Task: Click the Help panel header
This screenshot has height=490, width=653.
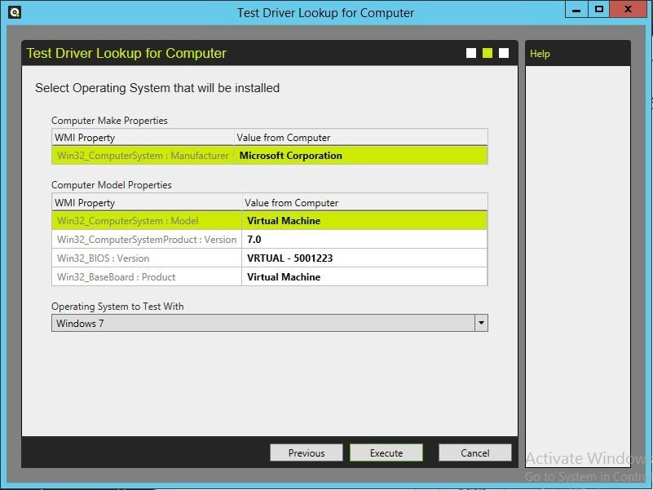Action: 578,53
